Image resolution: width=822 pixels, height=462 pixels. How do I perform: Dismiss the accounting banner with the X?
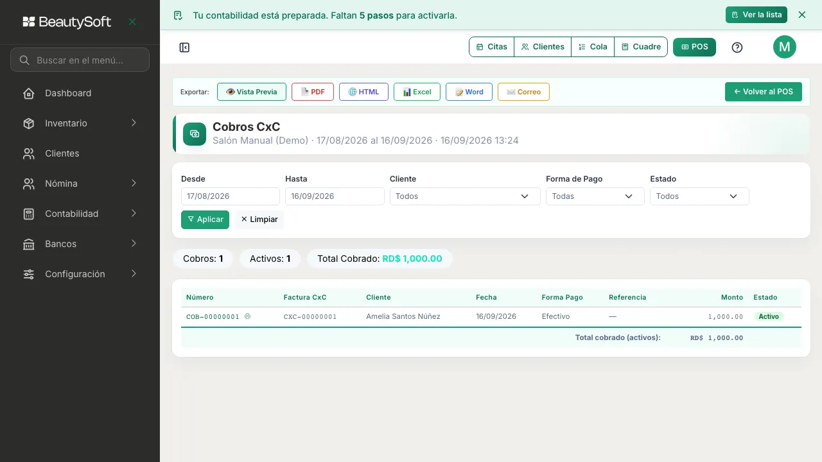click(801, 15)
